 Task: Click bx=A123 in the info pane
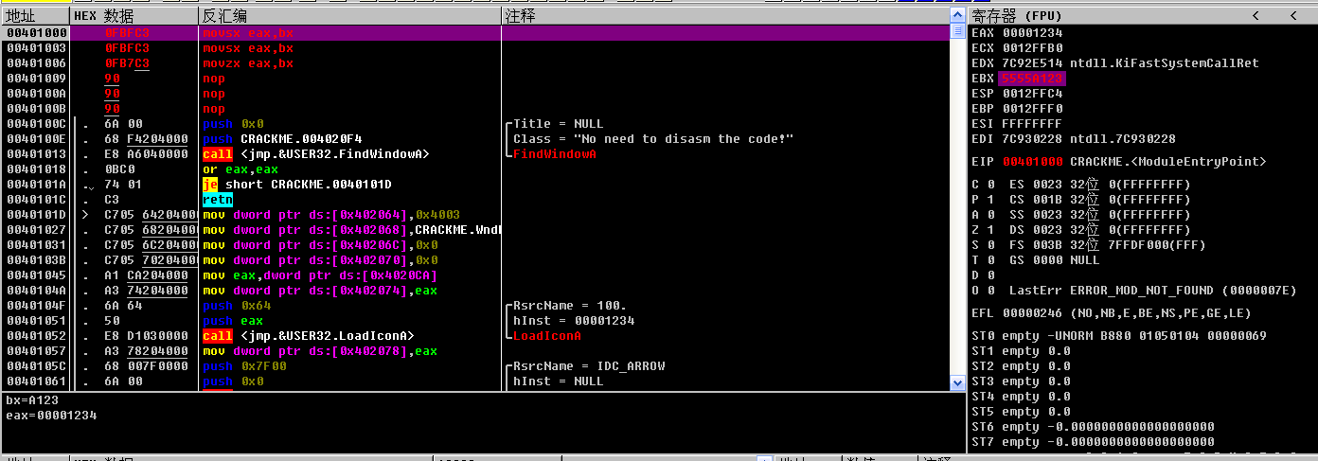(31, 400)
